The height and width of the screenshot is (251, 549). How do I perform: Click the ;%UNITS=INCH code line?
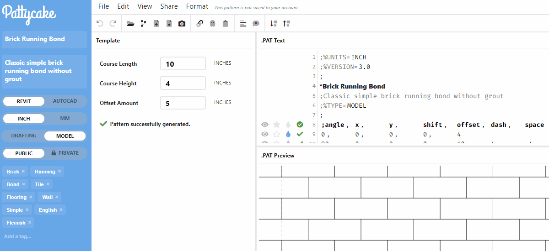[x=343, y=58]
